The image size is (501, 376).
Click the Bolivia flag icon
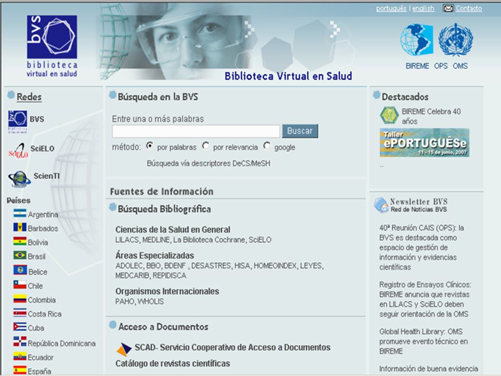20,241
